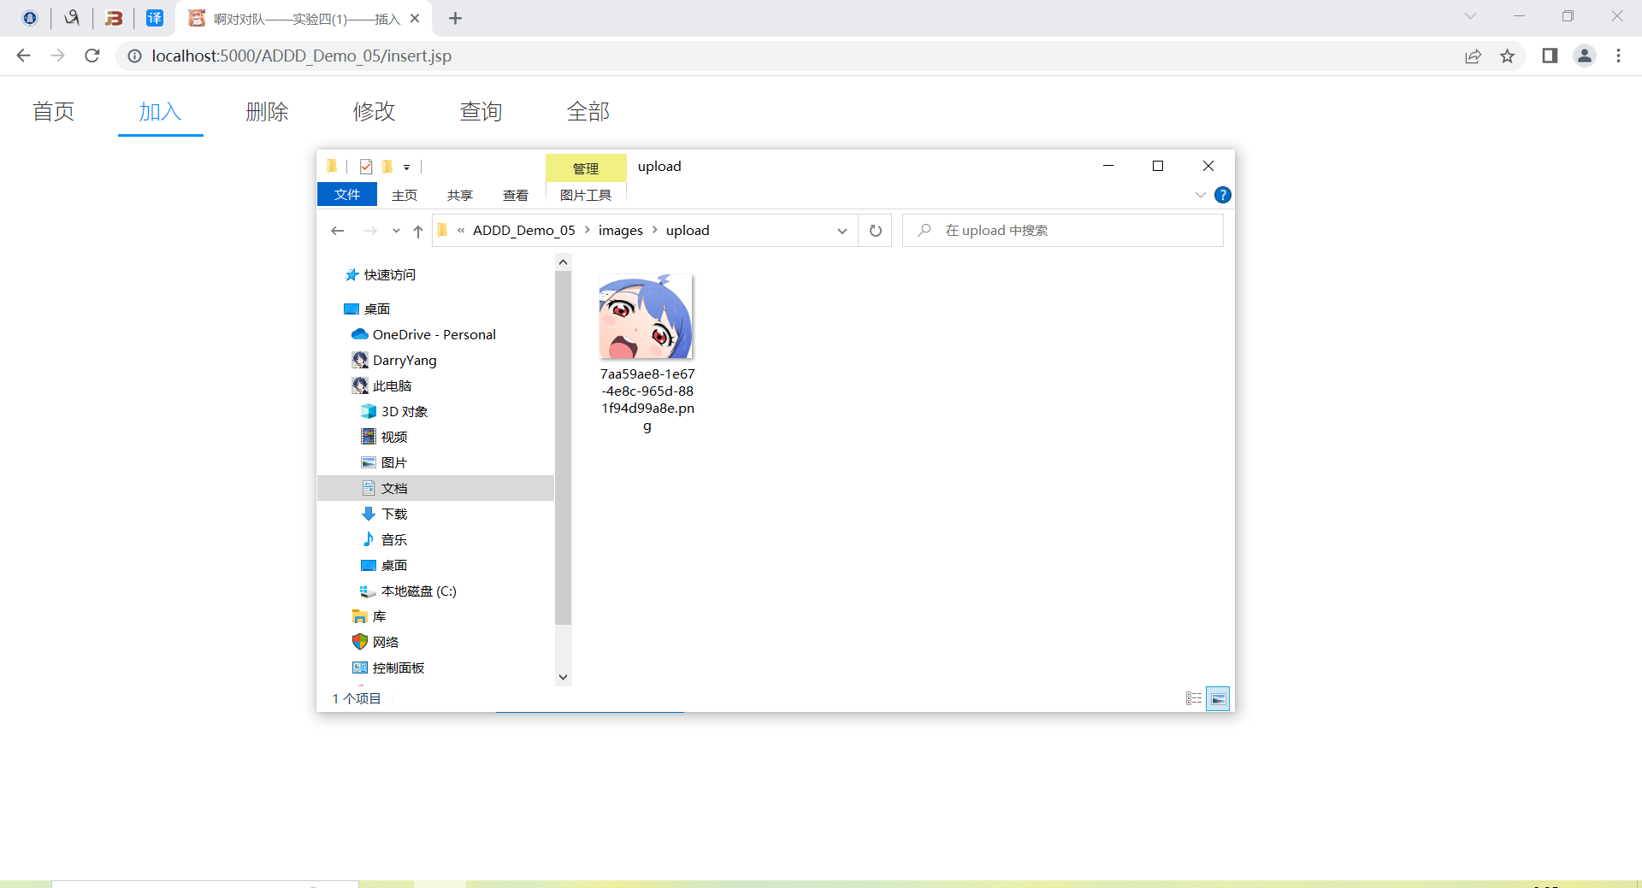
Task: Select 控制面板 in navigation pane
Action: (x=399, y=667)
